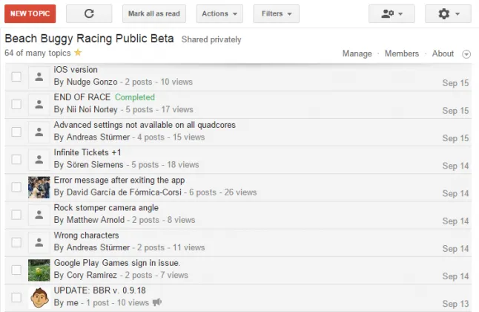Click Sep 13 date on UPDATE row
The height and width of the screenshot is (312, 479).
455,304
